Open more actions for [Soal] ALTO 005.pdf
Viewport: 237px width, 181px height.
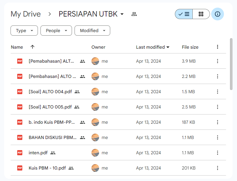coord(218,107)
